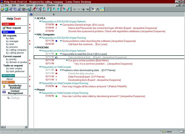Image resolution: width=185 pixels, height=134 pixels.
Task: Collapse the ALVEA company category
Action: pyautogui.click(x=35, y=18)
